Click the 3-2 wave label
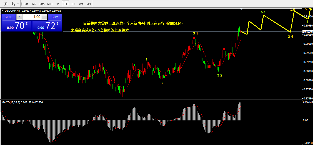This screenshot has height=145, width=313. tap(220, 75)
